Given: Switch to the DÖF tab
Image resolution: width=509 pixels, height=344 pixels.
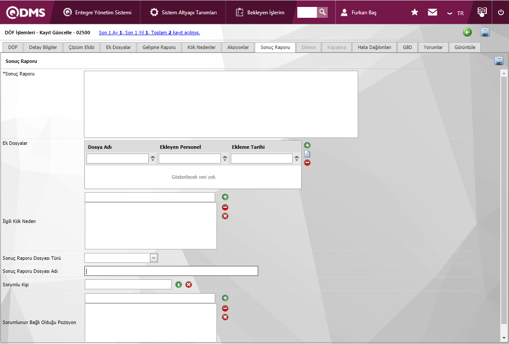Looking at the screenshot, I should tap(13, 47).
